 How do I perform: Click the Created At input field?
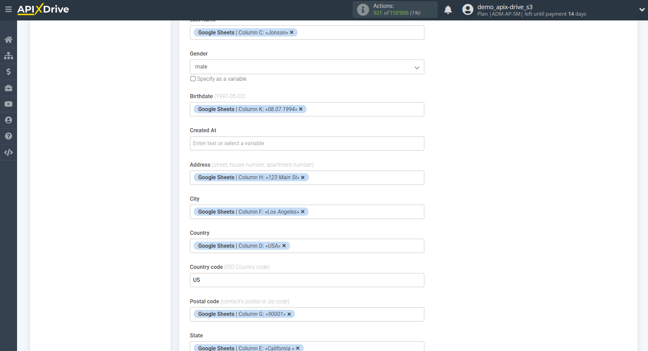306,143
